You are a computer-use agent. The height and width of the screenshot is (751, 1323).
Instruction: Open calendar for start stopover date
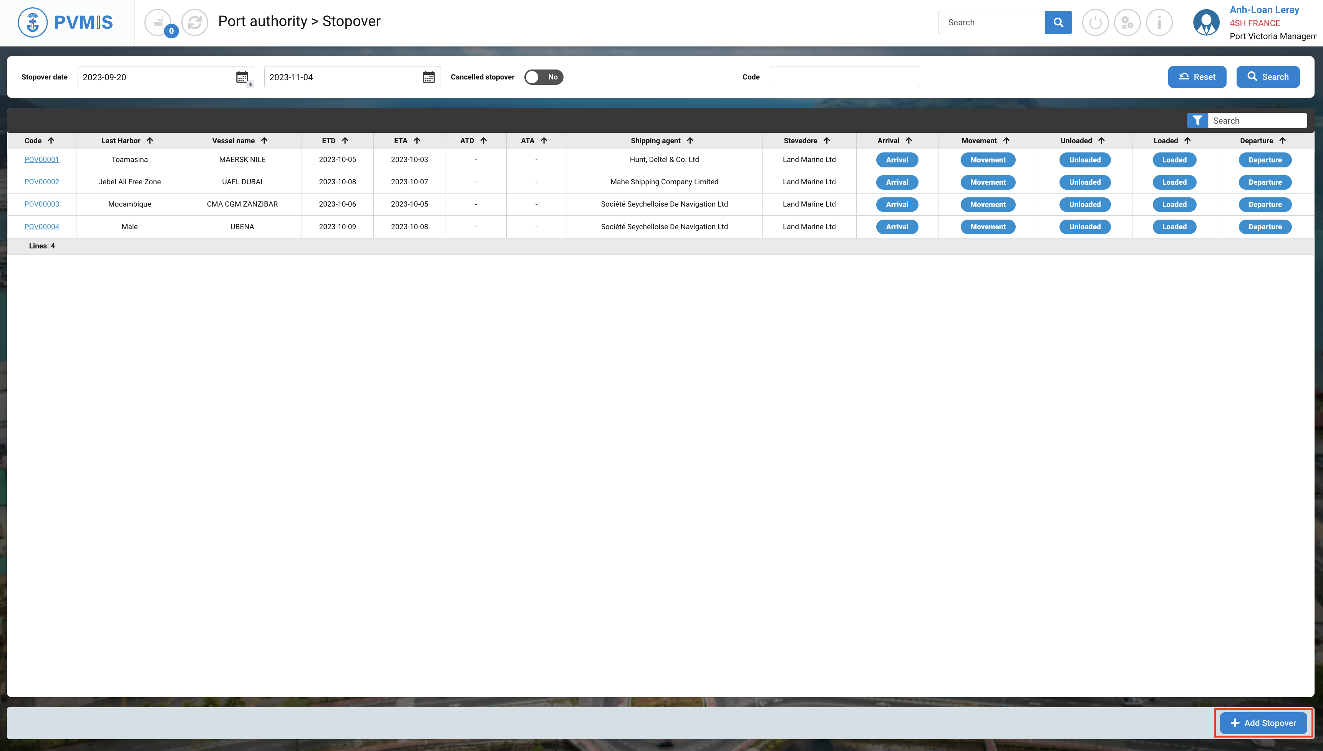pyautogui.click(x=242, y=78)
